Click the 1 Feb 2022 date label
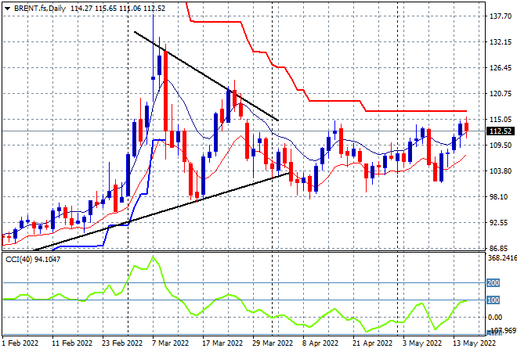This screenshot has width=517, height=352. pyautogui.click(x=20, y=343)
